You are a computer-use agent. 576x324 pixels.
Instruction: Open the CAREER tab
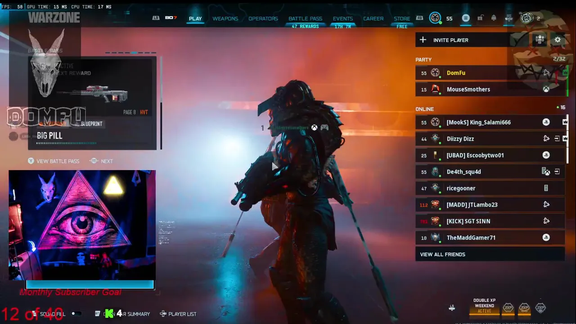pyautogui.click(x=373, y=18)
